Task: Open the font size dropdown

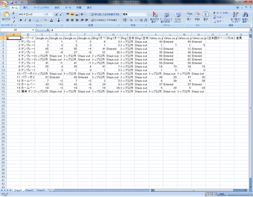Action: pos(52,14)
